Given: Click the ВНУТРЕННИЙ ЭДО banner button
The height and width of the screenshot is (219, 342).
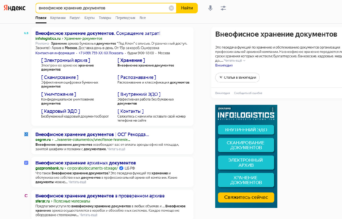Looking at the screenshot, I should coord(246,130).
